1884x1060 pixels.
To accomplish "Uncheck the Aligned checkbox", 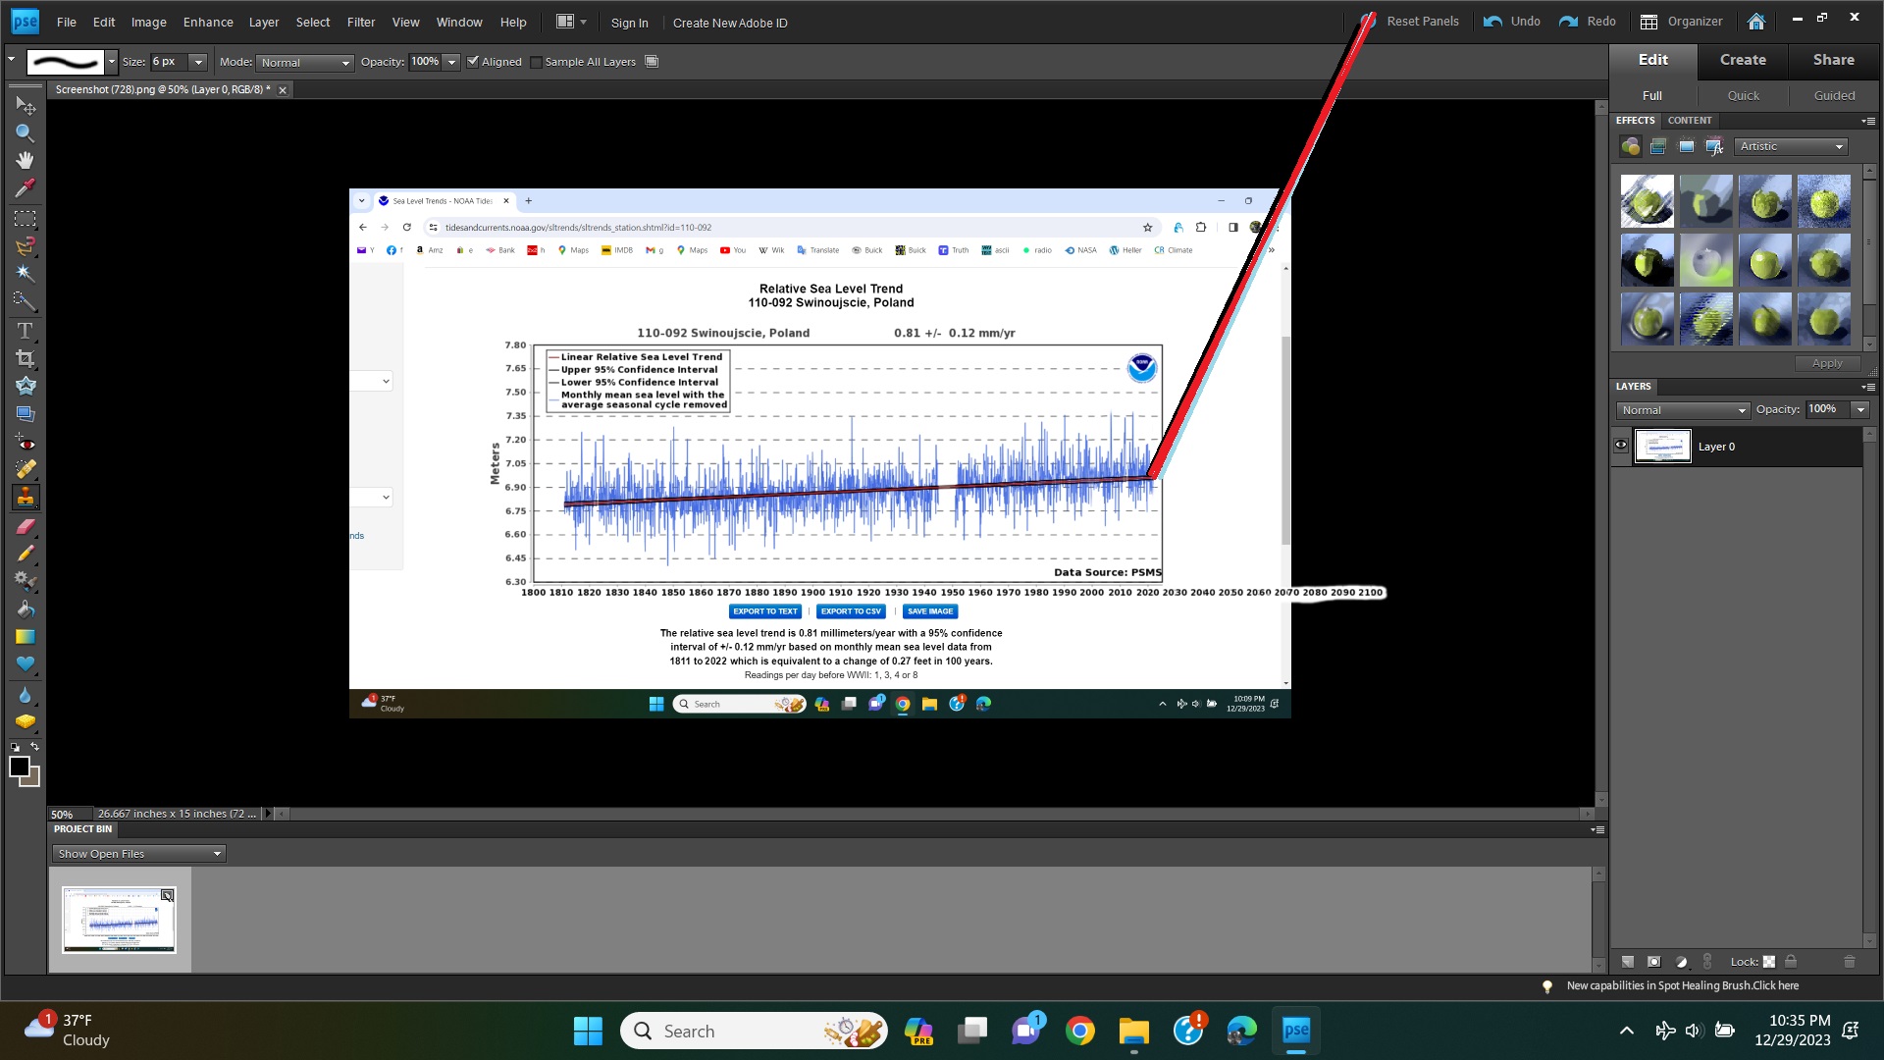I will tap(473, 62).
